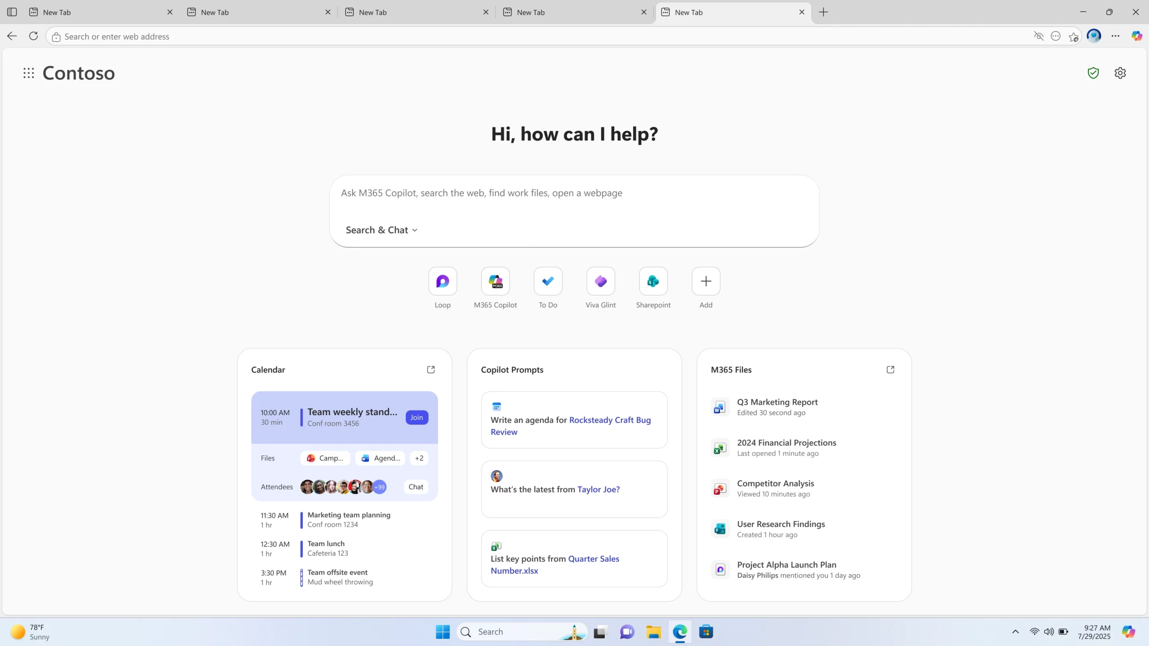Open the M365 Files panel in new window
Screen dimensions: 1149x646
[x=890, y=369]
